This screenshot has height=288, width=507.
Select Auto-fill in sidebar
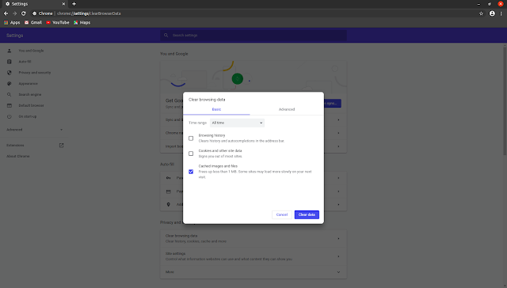click(x=25, y=62)
